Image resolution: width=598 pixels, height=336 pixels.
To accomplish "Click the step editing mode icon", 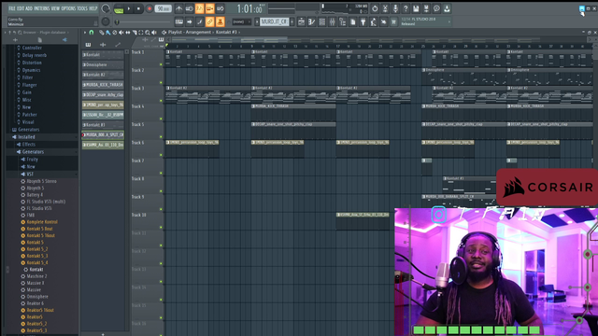I will [199, 21].
